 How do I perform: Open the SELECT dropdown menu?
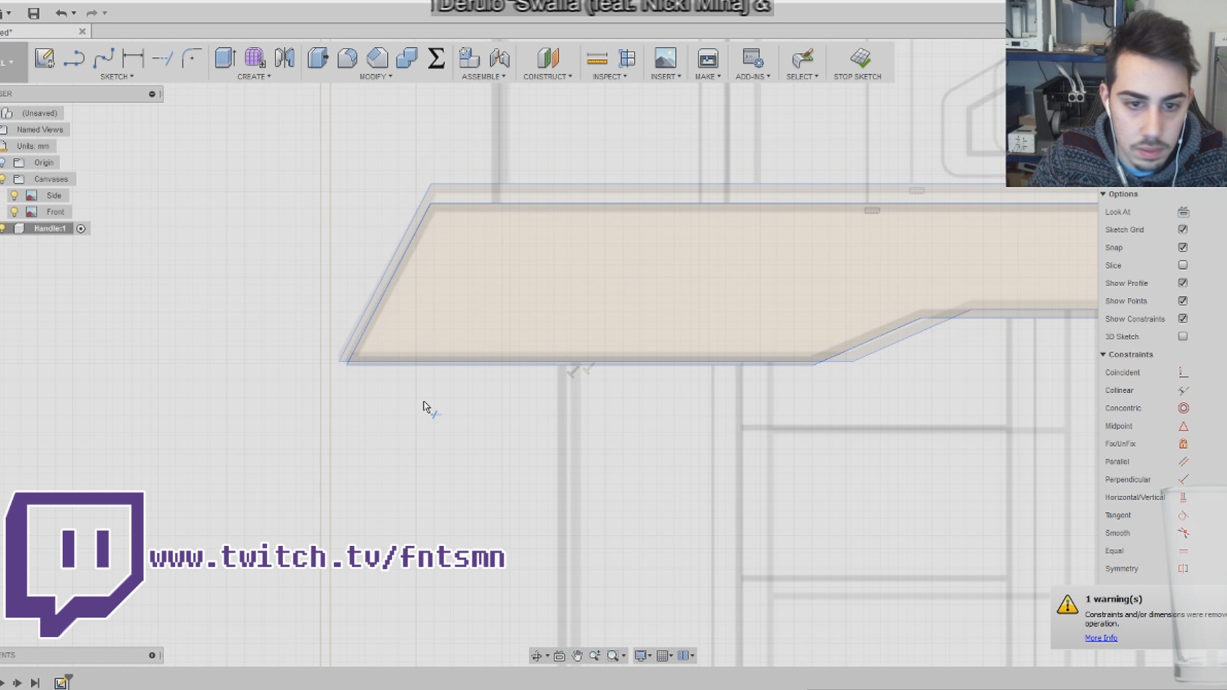click(802, 77)
